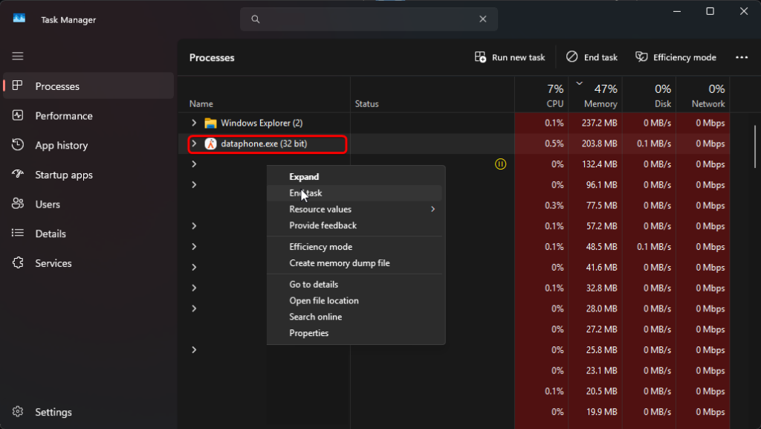Open the Users page icon

coord(18,204)
